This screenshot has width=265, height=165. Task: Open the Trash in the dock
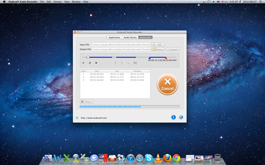[218, 158]
